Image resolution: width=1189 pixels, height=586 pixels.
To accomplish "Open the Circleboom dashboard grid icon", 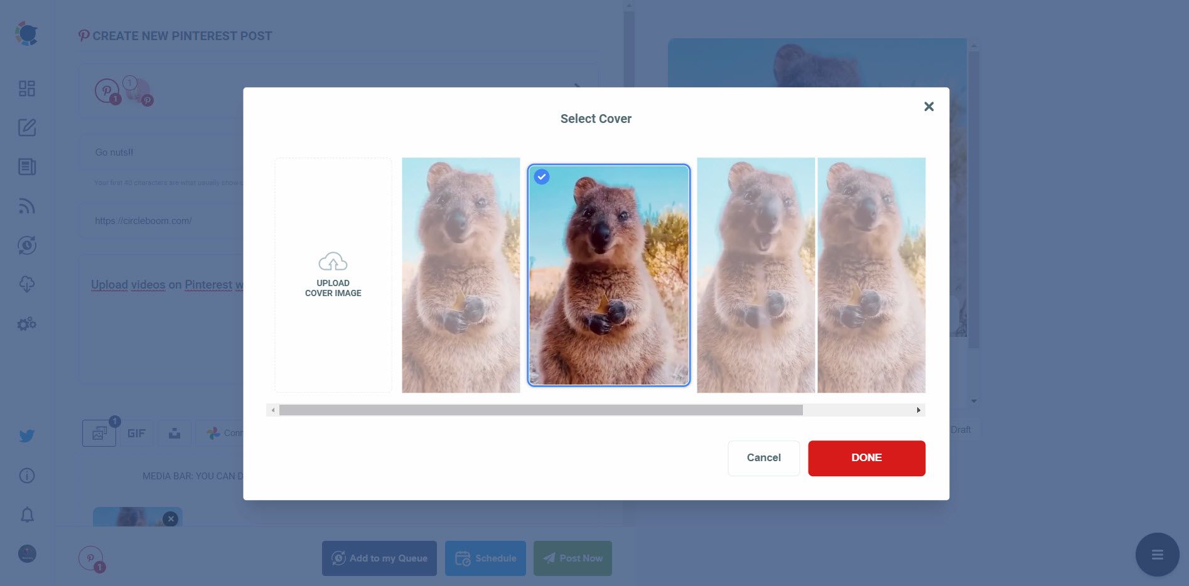I will pos(26,88).
